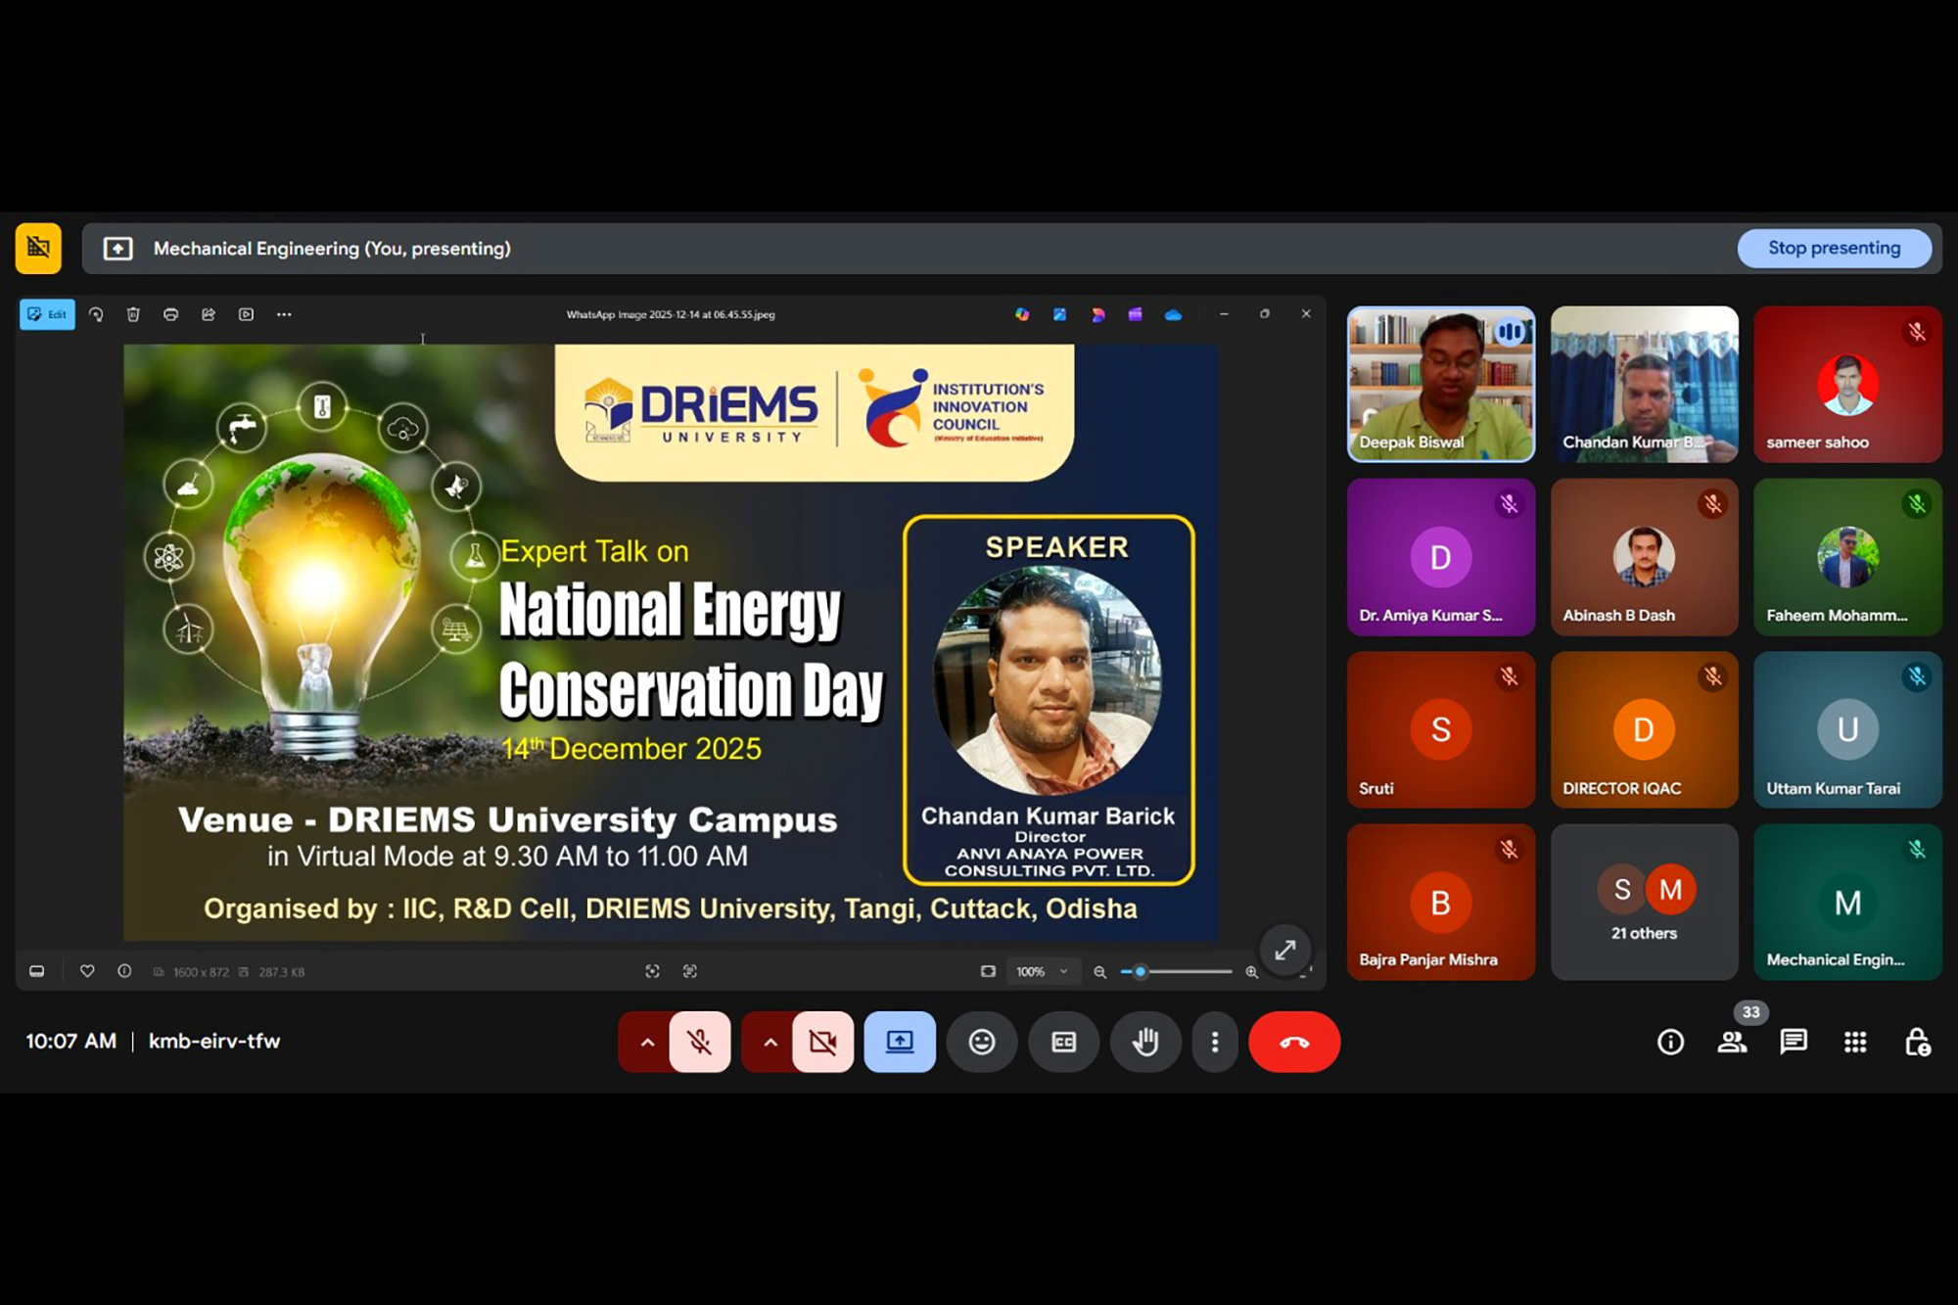Click the raise hand icon
Screen dimensions: 1958x1305
[x=1145, y=1042]
